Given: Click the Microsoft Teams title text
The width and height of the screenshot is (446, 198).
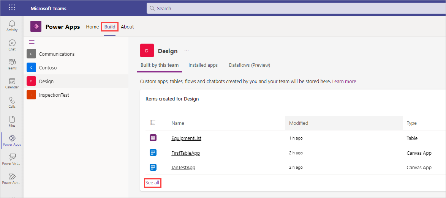Looking at the screenshot, I should [48, 8].
